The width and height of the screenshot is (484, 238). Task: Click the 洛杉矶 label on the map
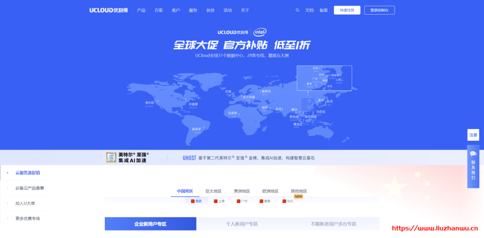click(149, 102)
